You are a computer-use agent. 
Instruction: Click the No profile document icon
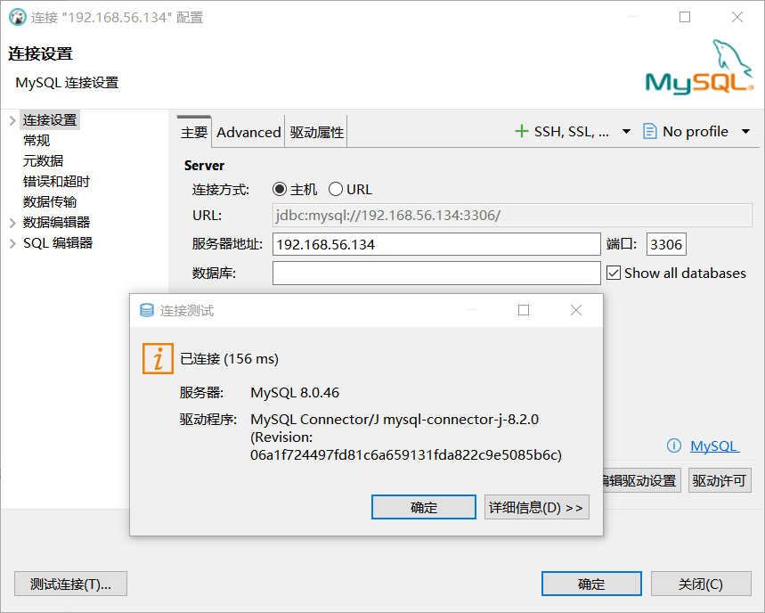(x=649, y=131)
